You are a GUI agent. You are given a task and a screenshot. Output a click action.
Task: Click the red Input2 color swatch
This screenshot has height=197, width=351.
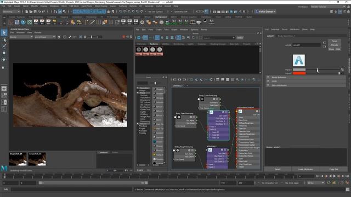click(299, 73)
